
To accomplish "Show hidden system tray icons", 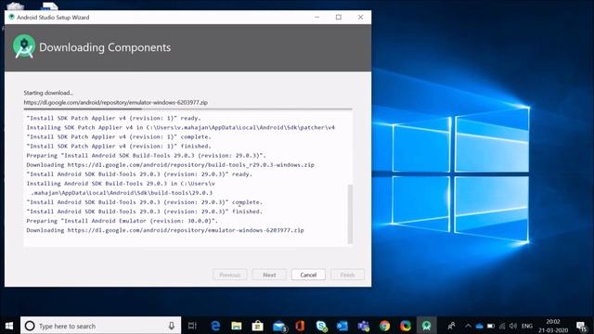I will [468, 326].
